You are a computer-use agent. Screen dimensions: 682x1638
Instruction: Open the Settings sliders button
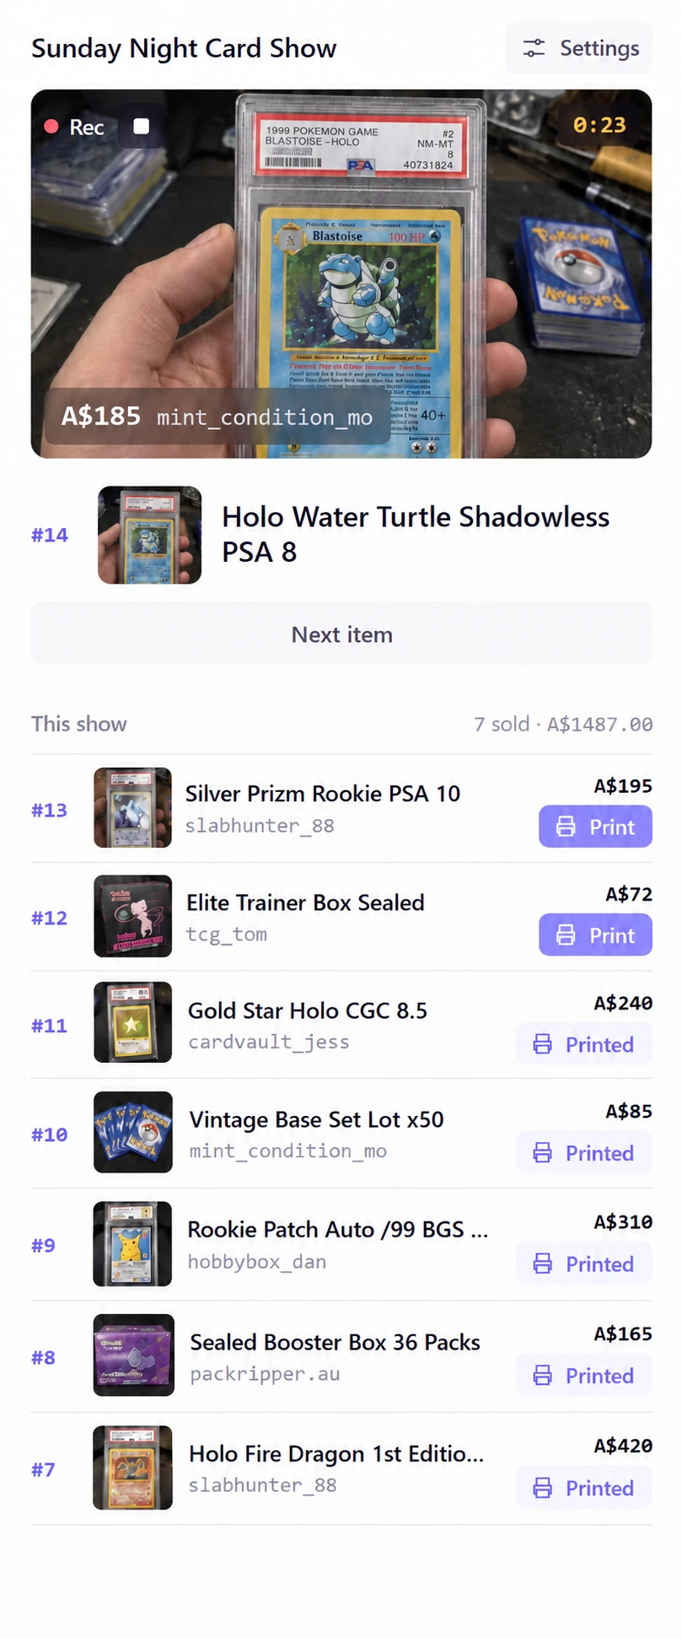(578, 48)
